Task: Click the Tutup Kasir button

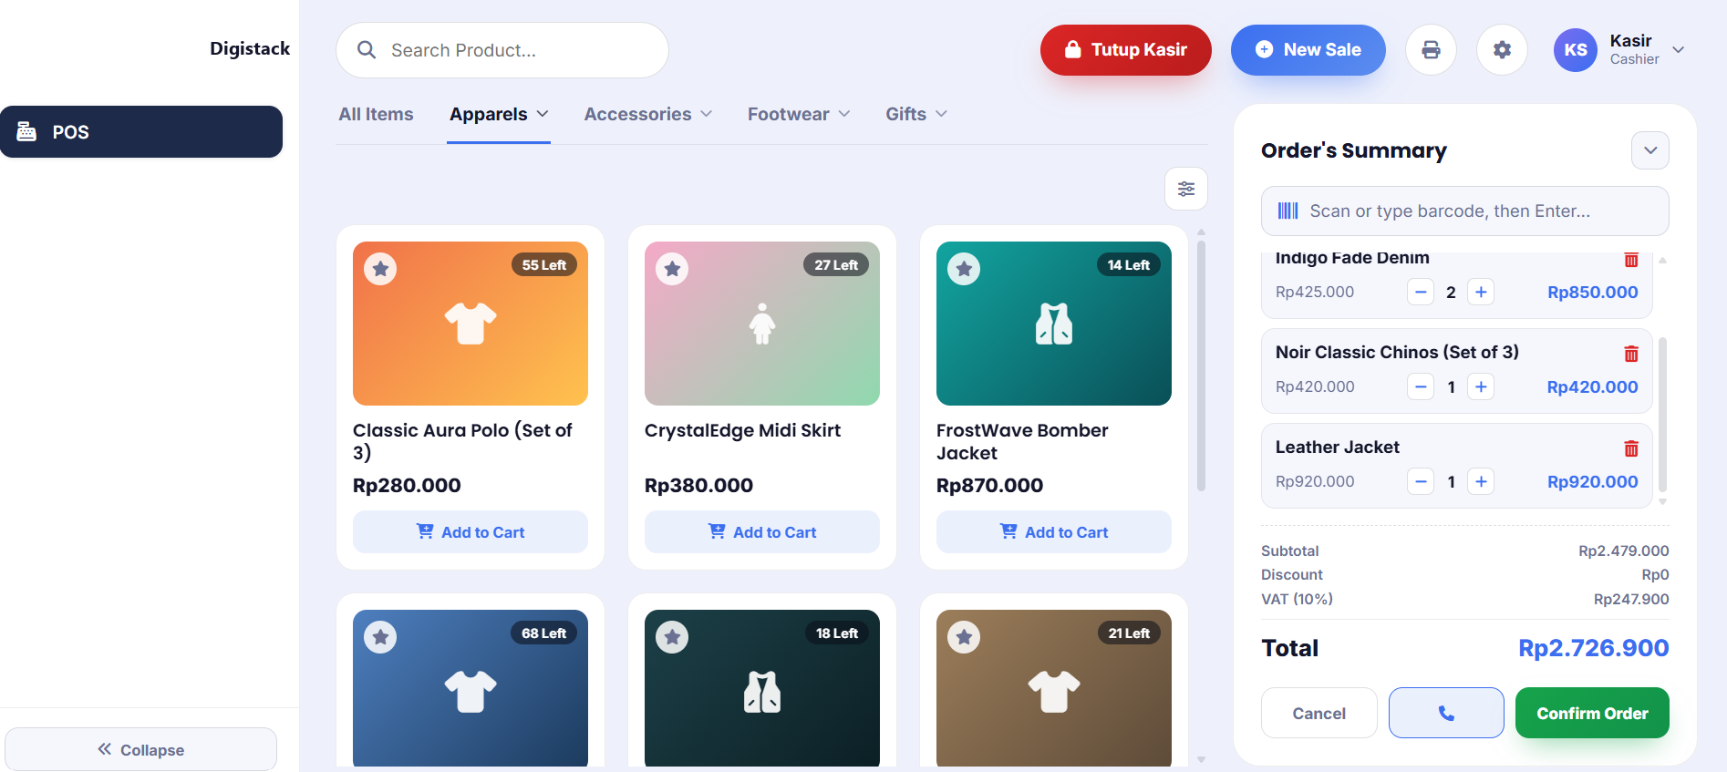Action: [1126, 50]
